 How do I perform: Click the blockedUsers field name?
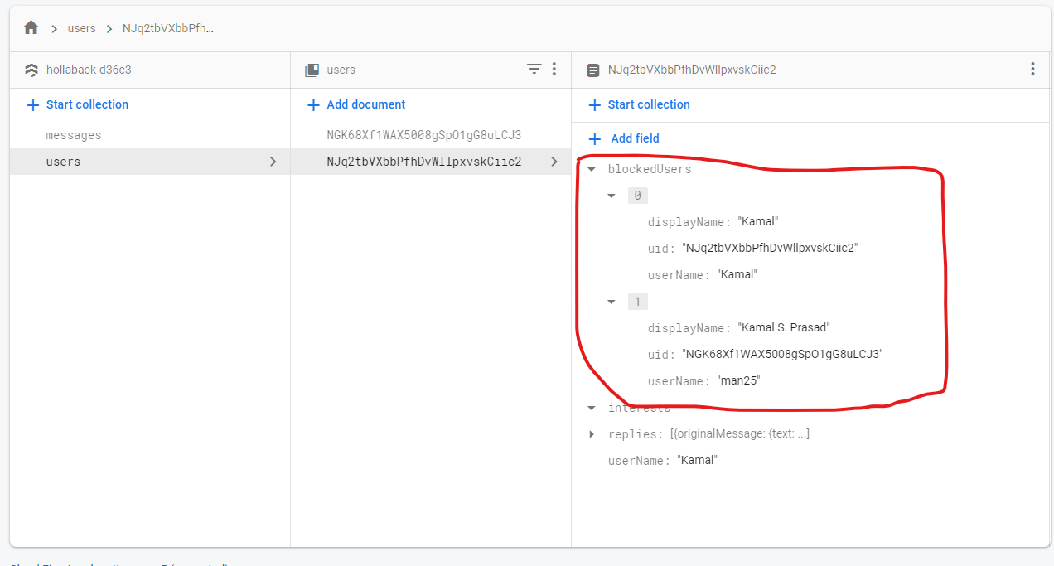tap(650, 169)
